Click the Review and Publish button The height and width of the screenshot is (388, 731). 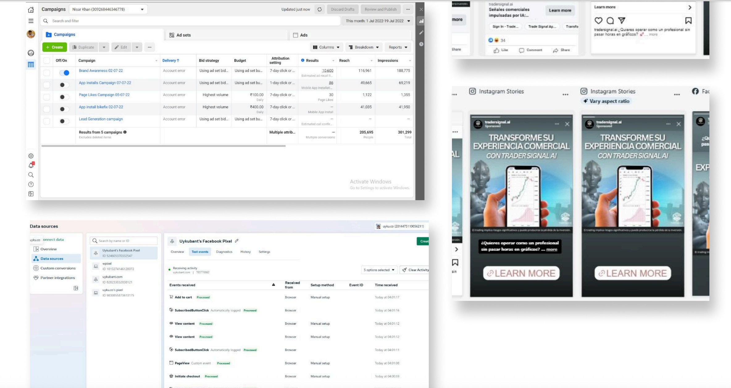[x=381, y=9]
